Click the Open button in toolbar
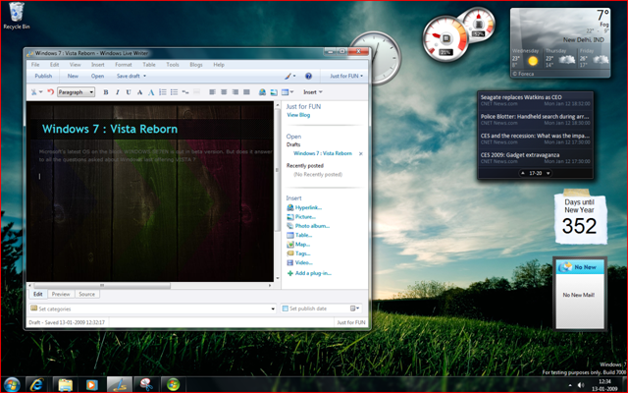Screen dimensions: 628x393 97,76
